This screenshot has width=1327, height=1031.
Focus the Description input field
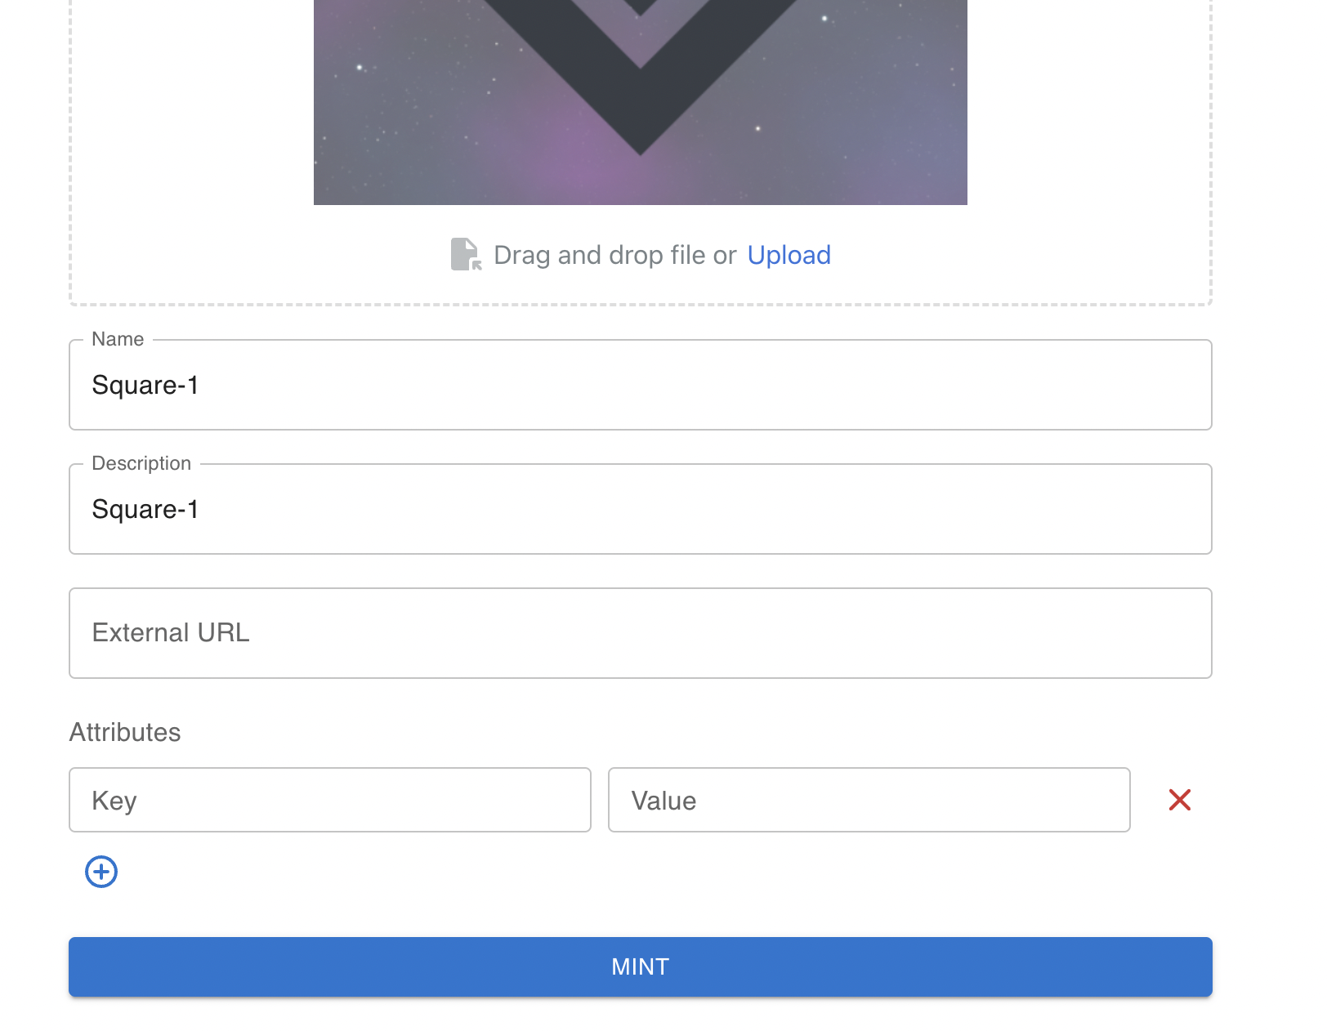(640, 510)
